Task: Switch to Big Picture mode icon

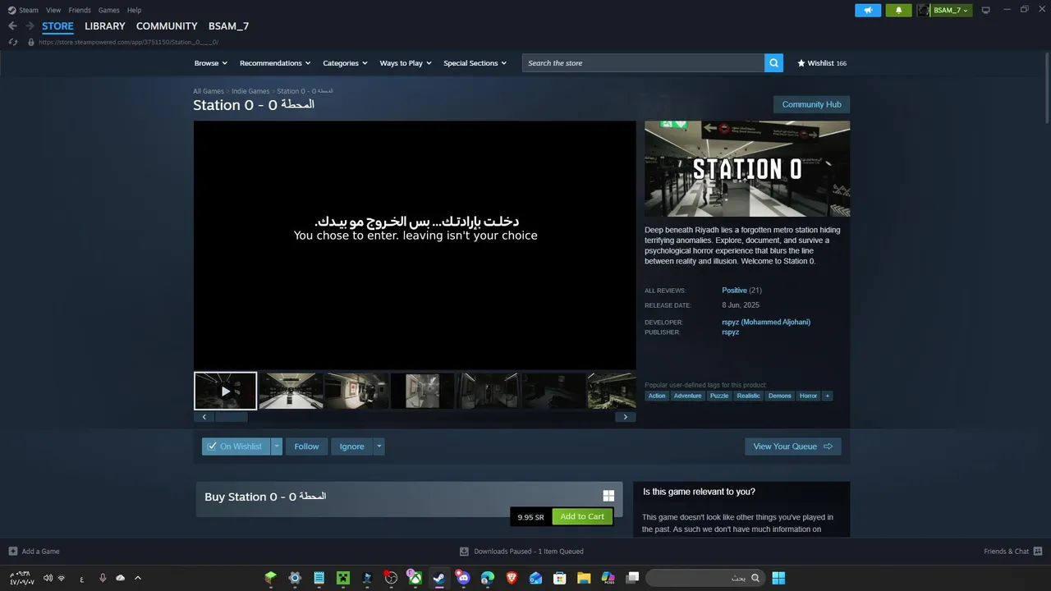Action: (986, 10)
